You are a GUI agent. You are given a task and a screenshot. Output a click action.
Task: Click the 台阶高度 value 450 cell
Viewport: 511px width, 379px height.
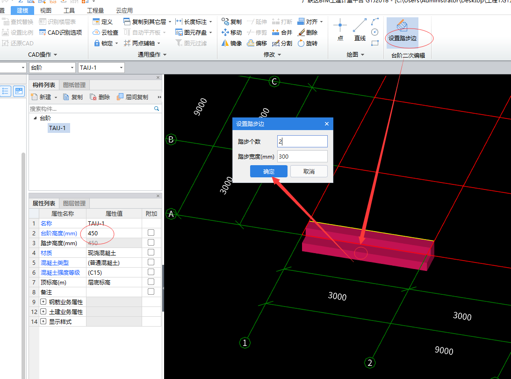(x=114, y=233)
